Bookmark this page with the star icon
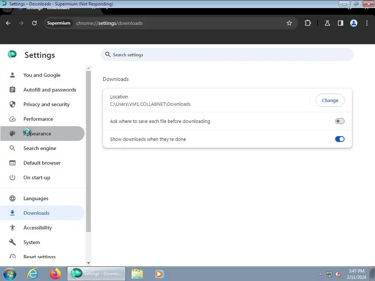Screen dimensions: 375x281 289,23
